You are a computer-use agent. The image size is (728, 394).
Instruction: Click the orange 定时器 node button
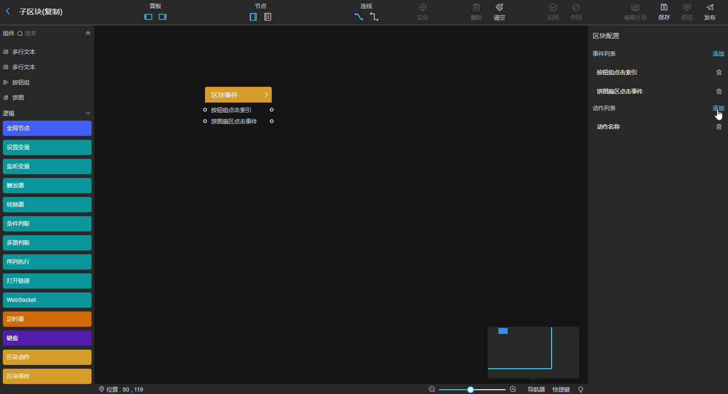click(x=47, y=319)
